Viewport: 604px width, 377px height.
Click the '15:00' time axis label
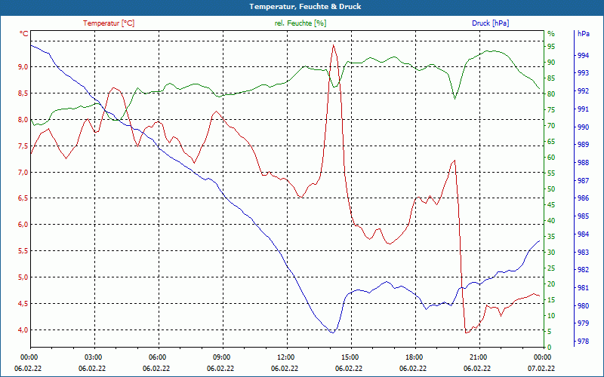tap(349, 357)
